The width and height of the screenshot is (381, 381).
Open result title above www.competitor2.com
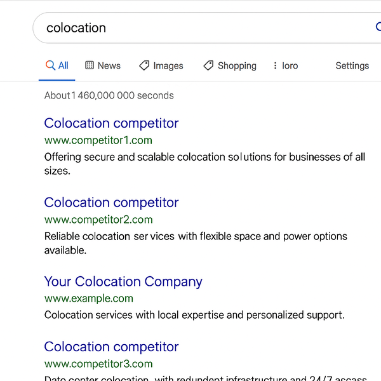tap(111, 203)
